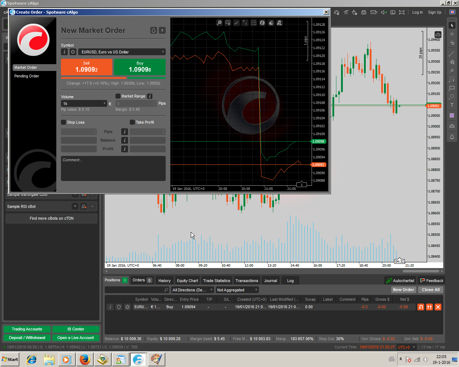The image size is (459, 367).
Task: Open the EURUSD symbol dropdown
Action: pos(122,52)
